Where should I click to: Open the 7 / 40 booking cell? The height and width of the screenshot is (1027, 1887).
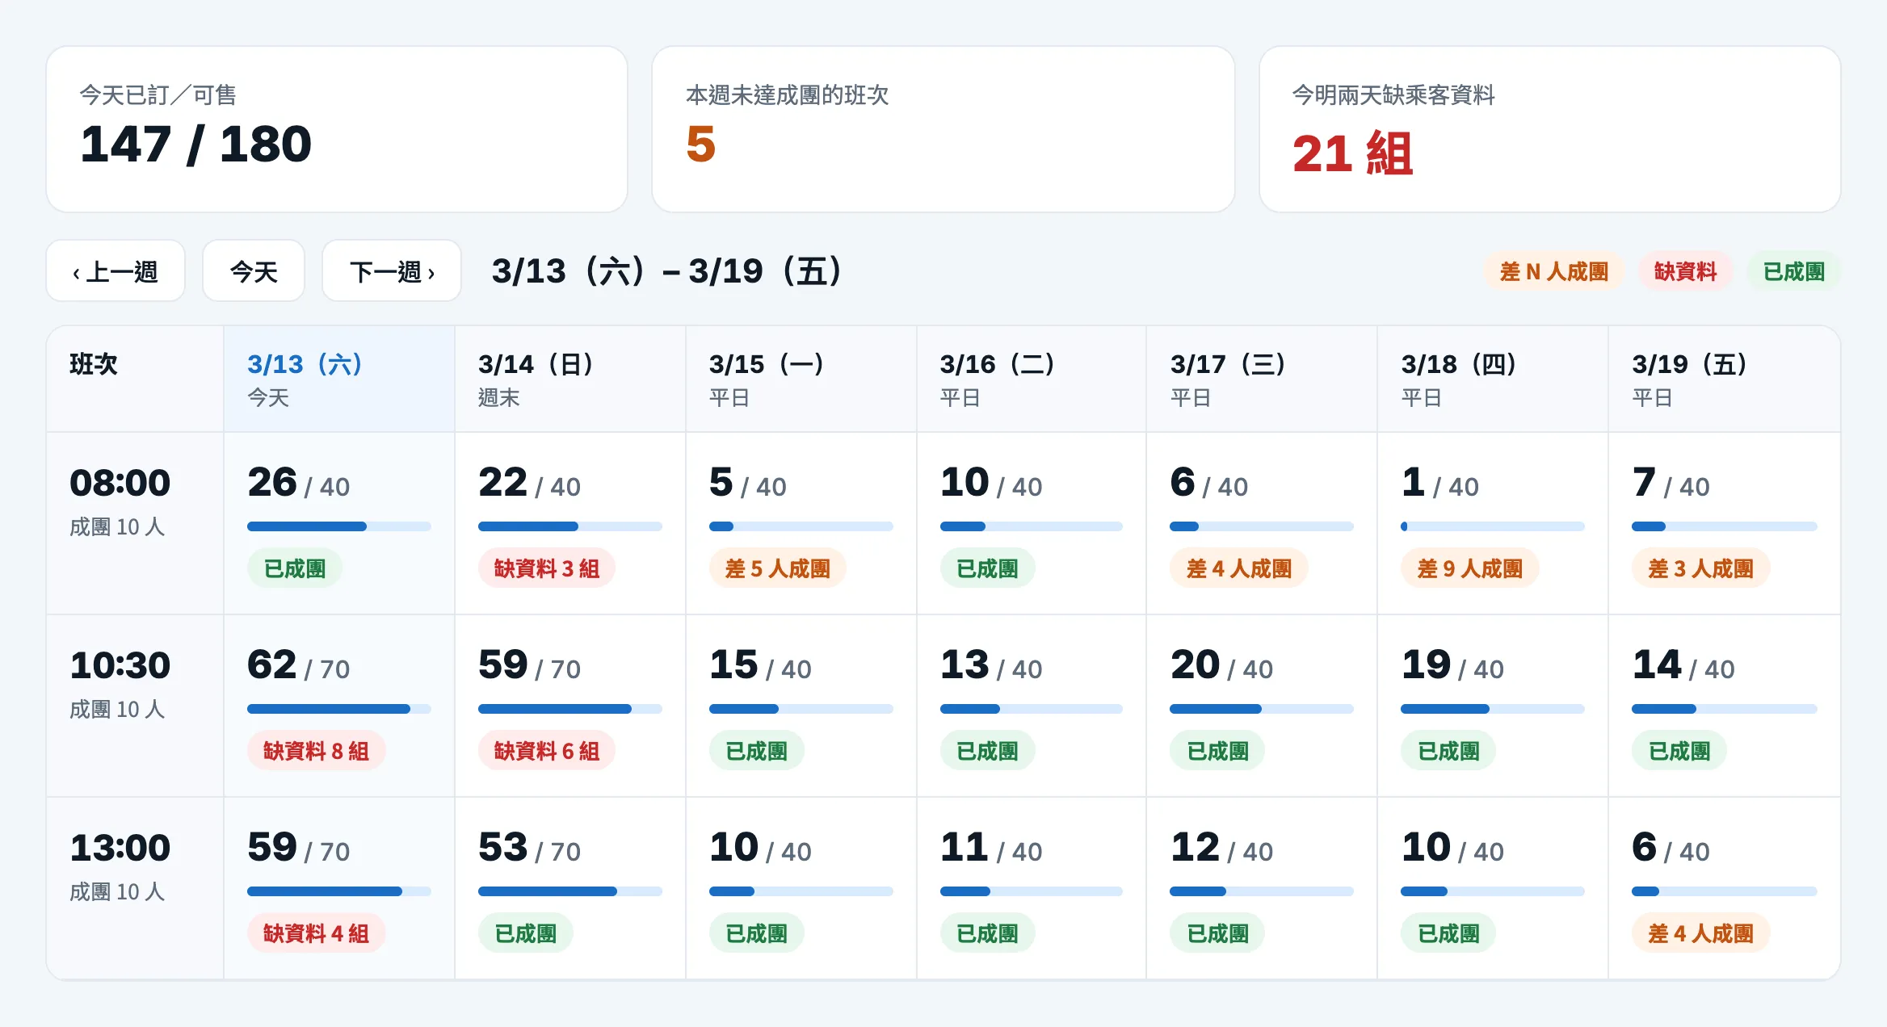pyautogui.click(x=1725, y=523)
